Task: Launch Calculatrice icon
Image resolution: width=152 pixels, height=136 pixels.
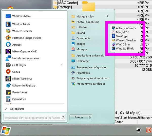Action: 8,99
